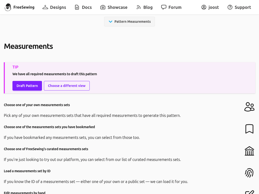Click the fingerprint icon for load by ID
The width and height of the screenshot is (259, 194).
click(x=249, y=173)
